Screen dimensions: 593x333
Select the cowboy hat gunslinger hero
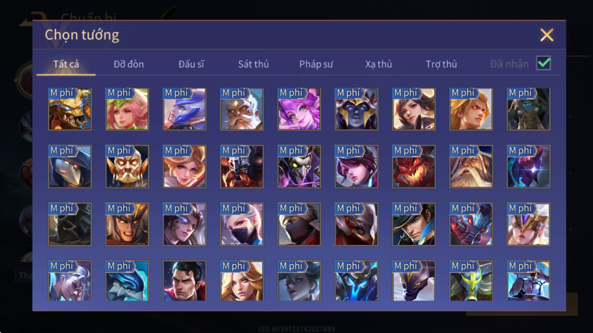point(414,224)
